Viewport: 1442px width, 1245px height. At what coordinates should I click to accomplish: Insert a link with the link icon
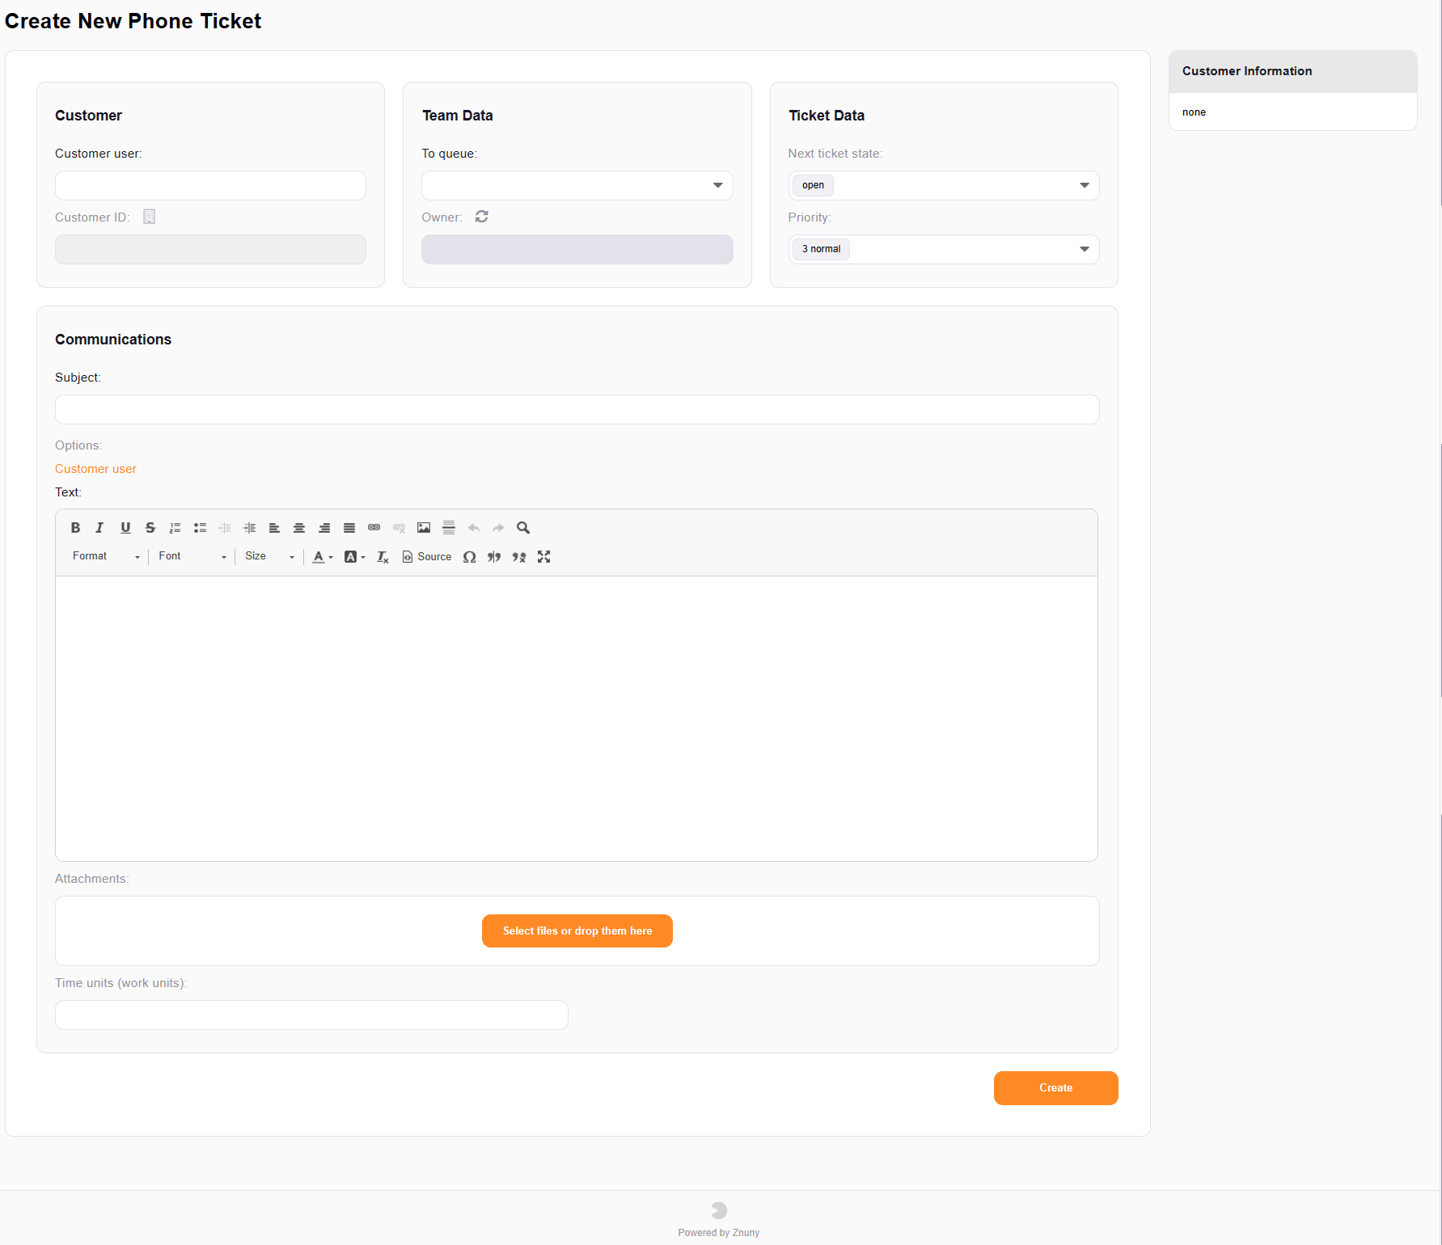374,528
